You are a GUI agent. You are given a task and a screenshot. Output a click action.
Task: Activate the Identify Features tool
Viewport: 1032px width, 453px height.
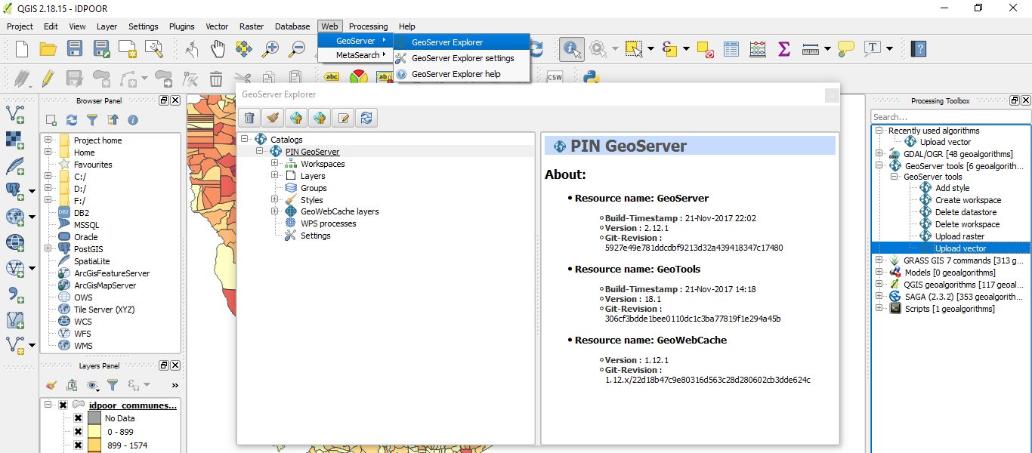(572, 49)
